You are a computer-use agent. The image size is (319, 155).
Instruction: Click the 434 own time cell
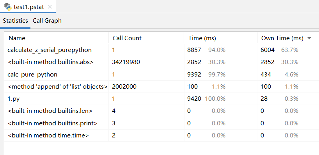point(288,74)
